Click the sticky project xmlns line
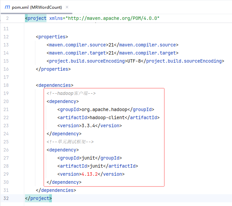232x206 pixels. 92,18
